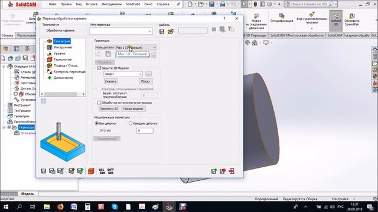Screen dimensions: 378x212
Task: Select Геометрия page in dialog tree
Action: 61,41
